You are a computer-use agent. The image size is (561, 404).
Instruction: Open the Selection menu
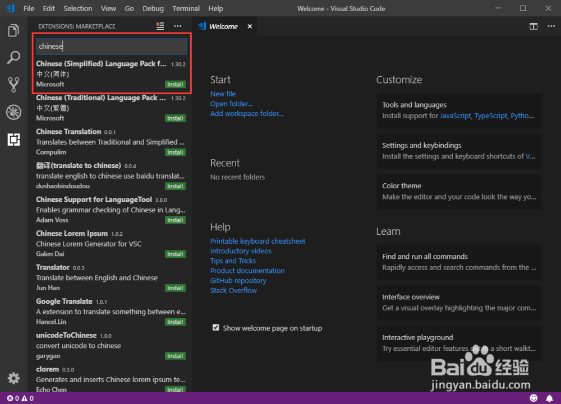[77, 8]
